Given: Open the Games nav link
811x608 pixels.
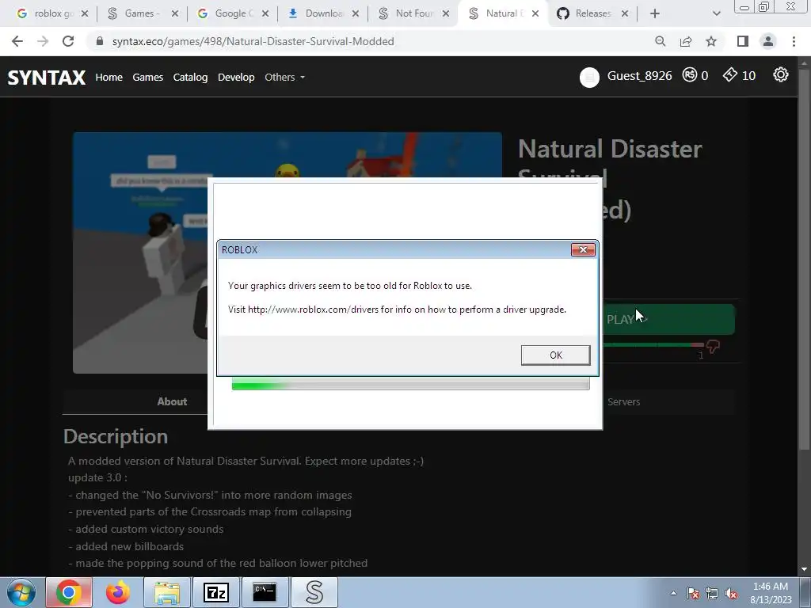Looking at the screenshot, I should [x=148, y=77].
